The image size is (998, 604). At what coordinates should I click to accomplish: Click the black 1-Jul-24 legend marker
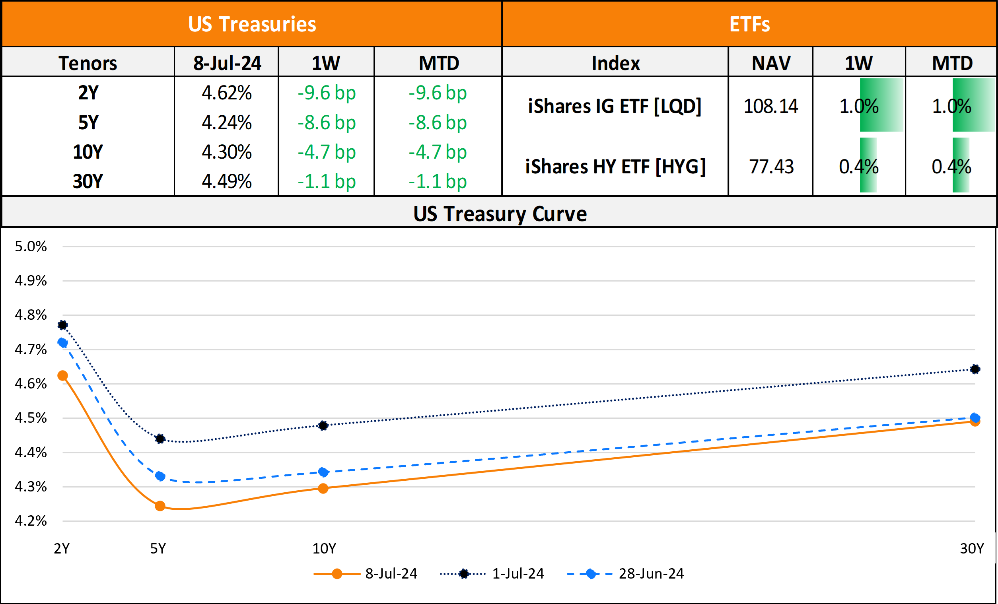(464, 574)
